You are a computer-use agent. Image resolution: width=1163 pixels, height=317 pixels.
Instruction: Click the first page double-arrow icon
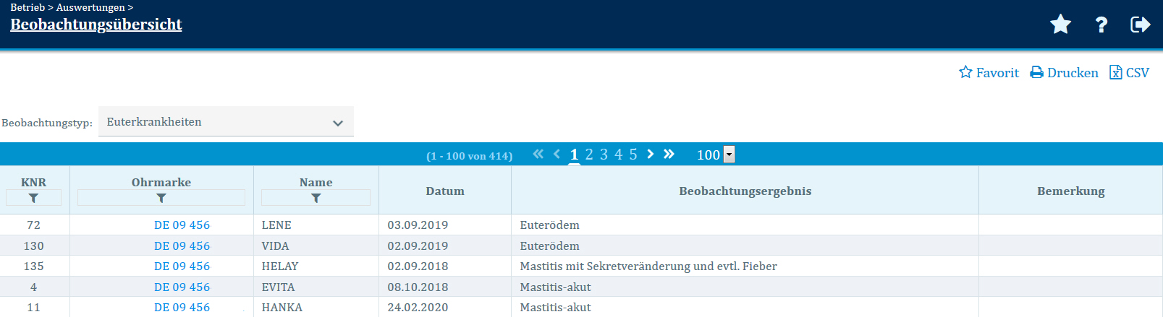(x=538, y=154)
